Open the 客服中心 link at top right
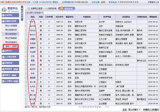The height and width of the screenshot is (112, 160). [153, 2]
